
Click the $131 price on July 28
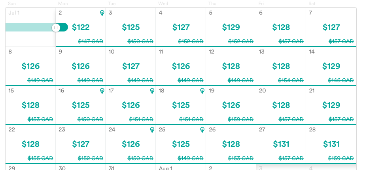tap(331, 144)
